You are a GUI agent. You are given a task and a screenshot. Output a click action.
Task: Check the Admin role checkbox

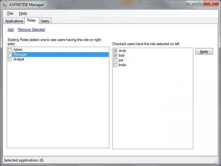(x=10, y=50)
